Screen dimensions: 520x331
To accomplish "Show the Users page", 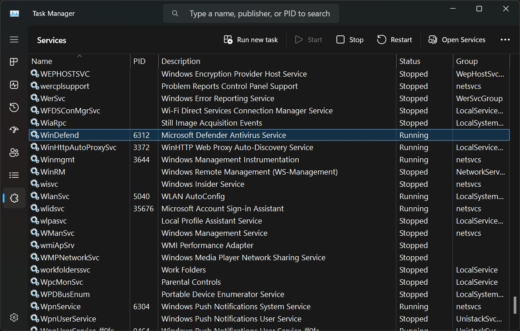I will click(14, 153).
